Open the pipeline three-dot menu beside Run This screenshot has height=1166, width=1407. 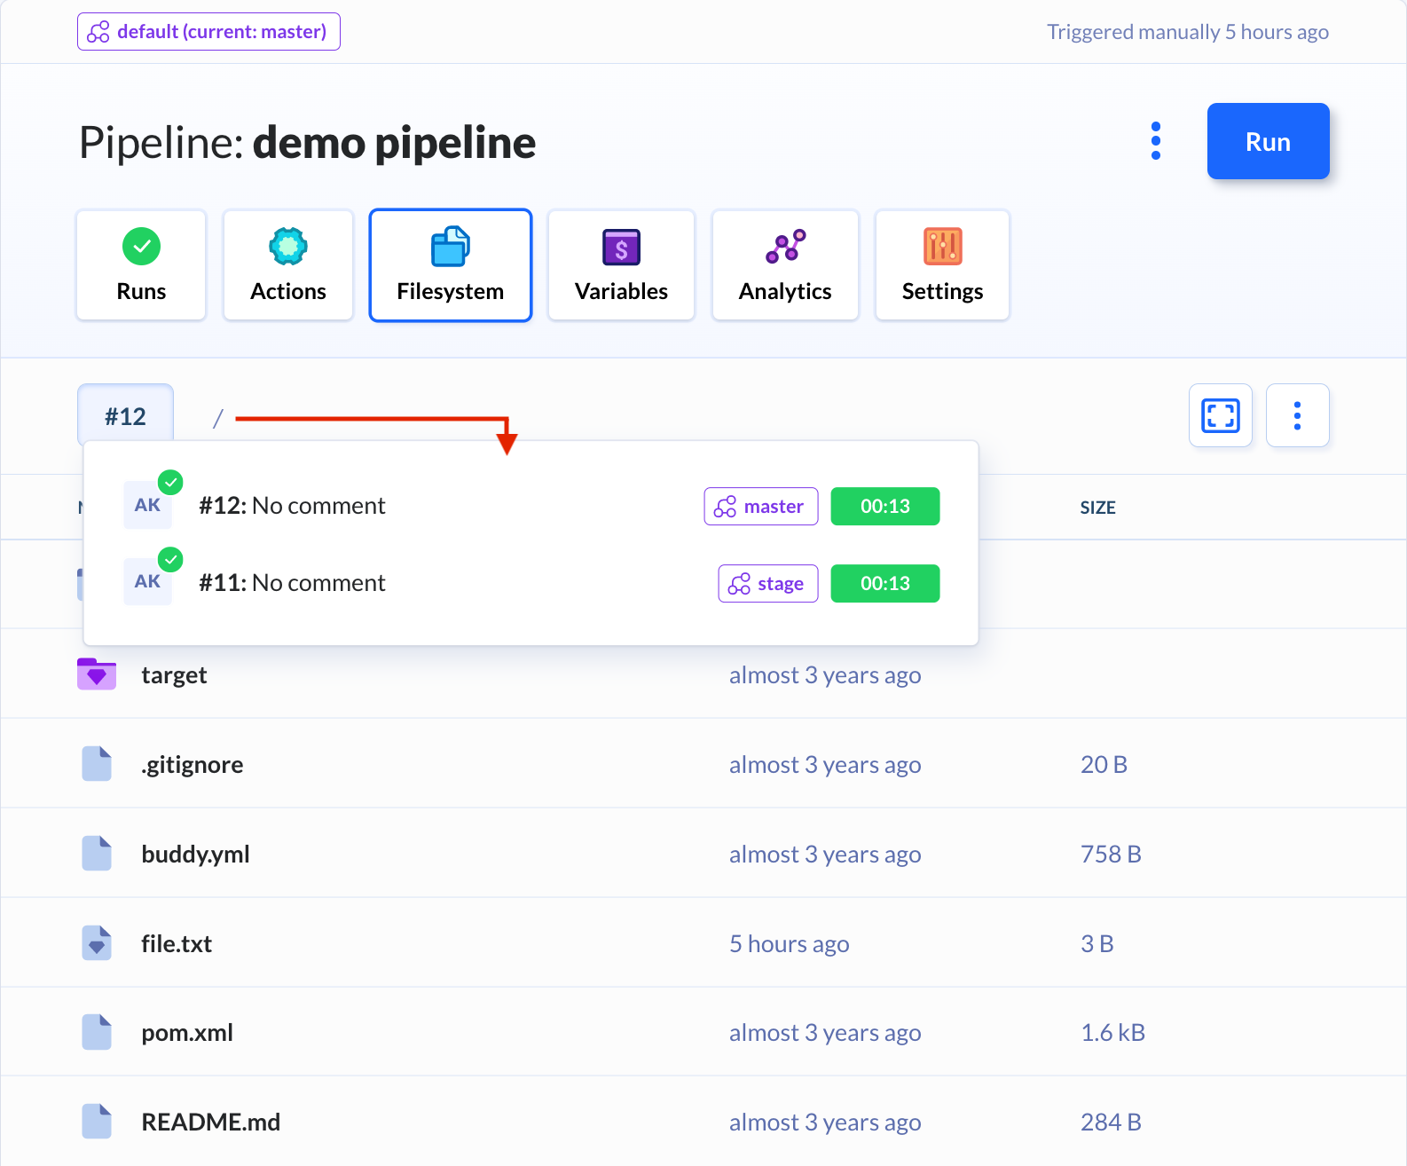coord(1155,141)
